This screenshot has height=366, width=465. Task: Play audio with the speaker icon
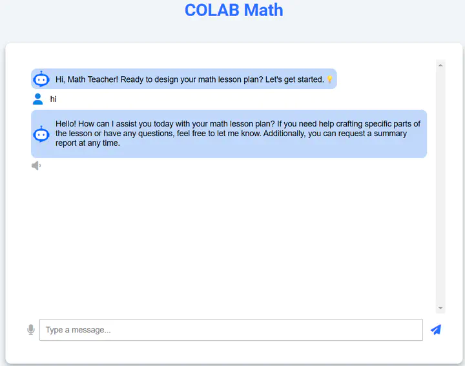[x=36, y=166]
